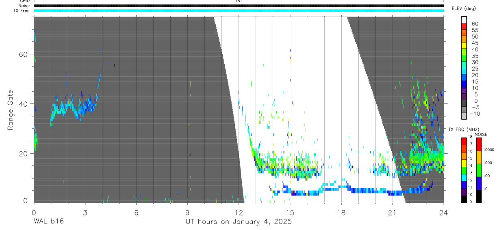Select the red swatch in TX FRQ colorbar
The width and height of the screenshot is (499, 230).
[464, 142]
